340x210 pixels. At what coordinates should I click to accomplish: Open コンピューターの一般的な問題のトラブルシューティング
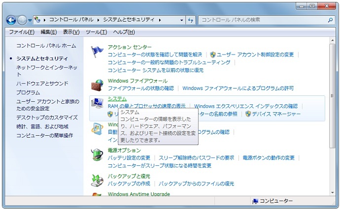tap(169, 62)
